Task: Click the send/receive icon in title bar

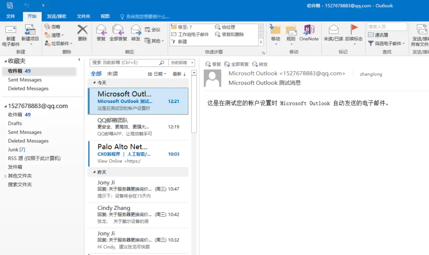Action: click(x=10, y=5)
